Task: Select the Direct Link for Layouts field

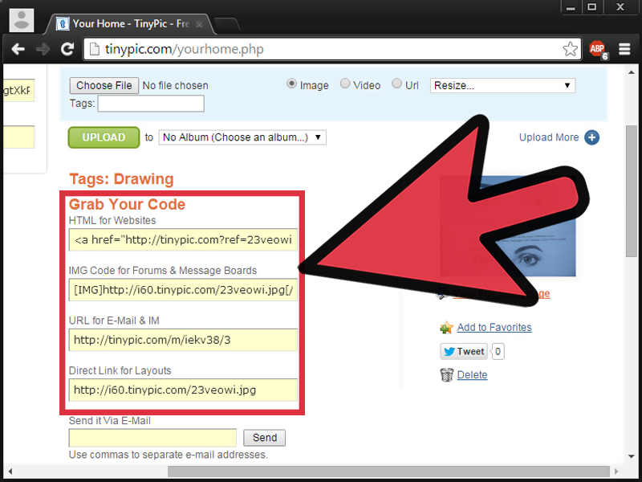Action: (183, 390)
